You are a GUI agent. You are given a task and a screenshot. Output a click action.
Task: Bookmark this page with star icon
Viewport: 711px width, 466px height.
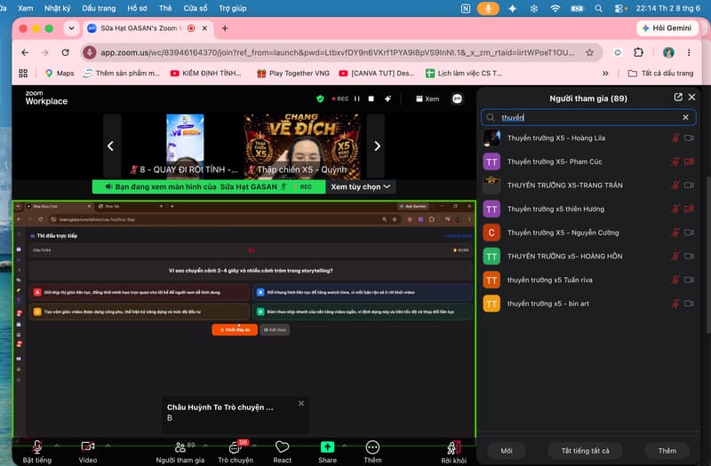coord(589,52)
